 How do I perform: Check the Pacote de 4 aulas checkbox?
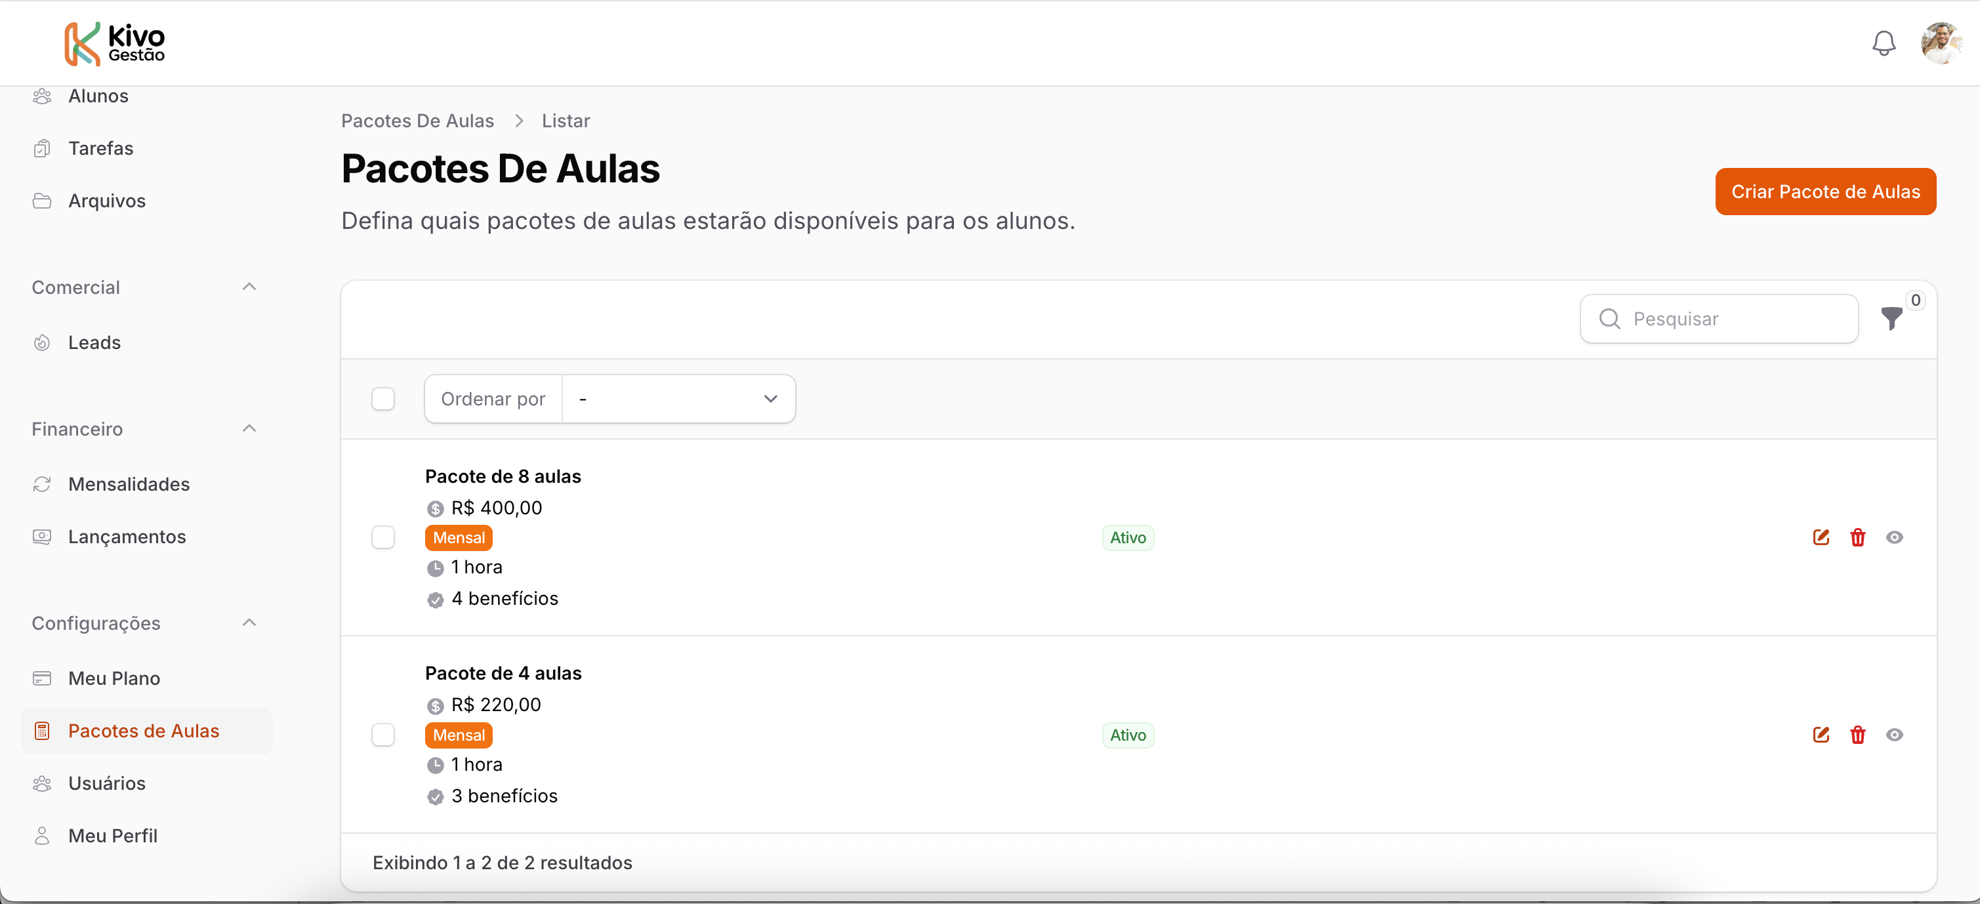[x=382, y=734]
